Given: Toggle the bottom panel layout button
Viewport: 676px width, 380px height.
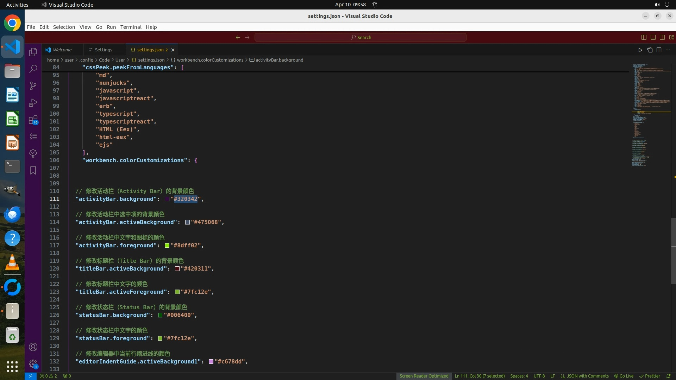Looking at the screenshot, I should 653,37.
